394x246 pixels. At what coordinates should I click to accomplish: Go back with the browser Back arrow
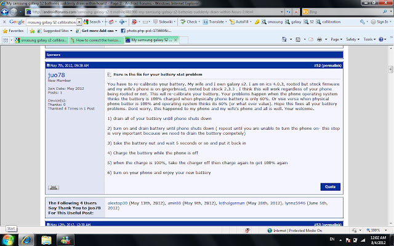click(5, 12)
